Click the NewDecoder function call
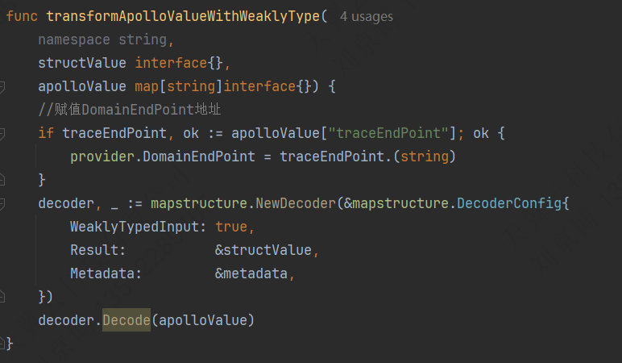 [296, 203]
